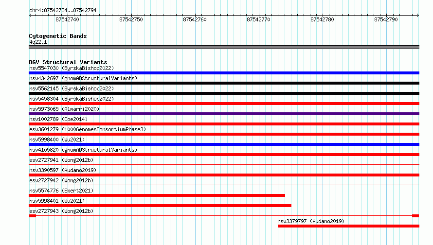
Task: Select the red bar under nsv5998401
Action: 160,206
